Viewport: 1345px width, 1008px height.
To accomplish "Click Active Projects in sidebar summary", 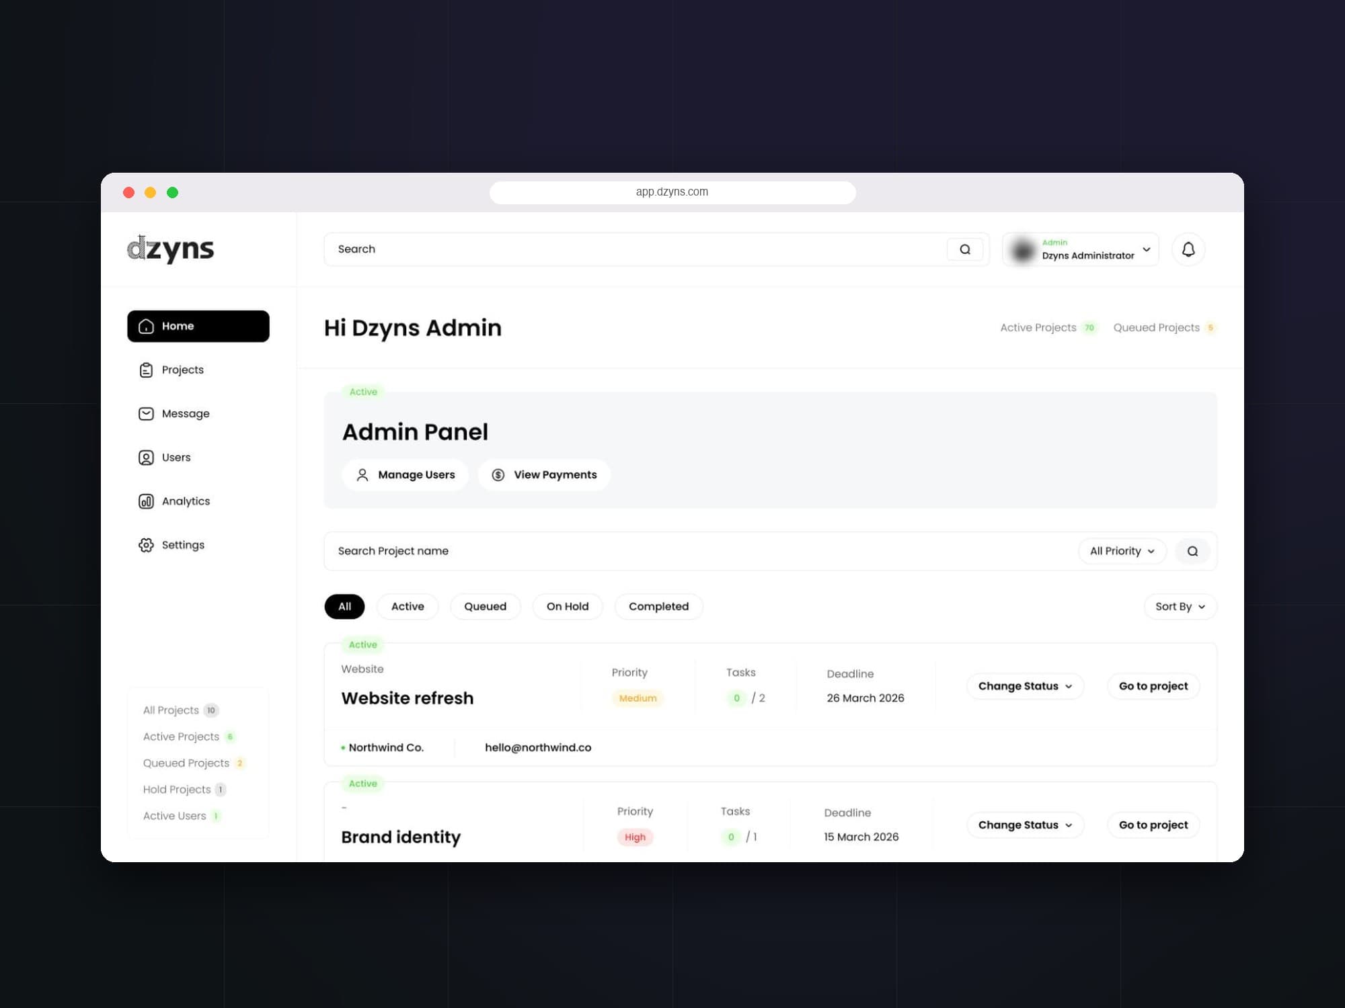I will pyautogui.click(x=189, y=737).
